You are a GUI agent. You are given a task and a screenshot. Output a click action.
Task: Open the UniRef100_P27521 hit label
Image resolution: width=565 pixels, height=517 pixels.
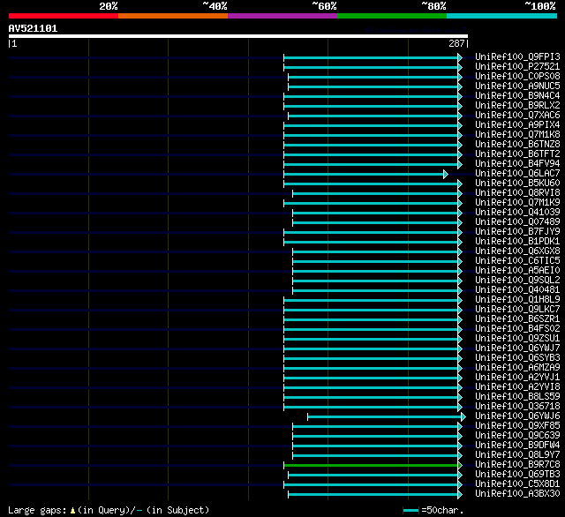pyautogui.click(x=517, y=66)
